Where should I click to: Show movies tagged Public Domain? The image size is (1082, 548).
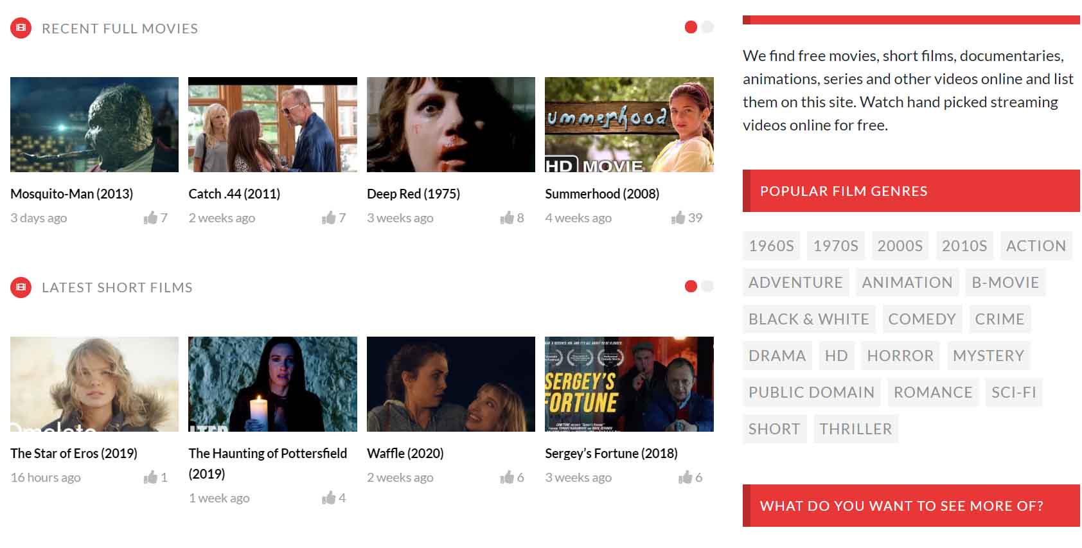pyautogui.click(x=811, y=392)
